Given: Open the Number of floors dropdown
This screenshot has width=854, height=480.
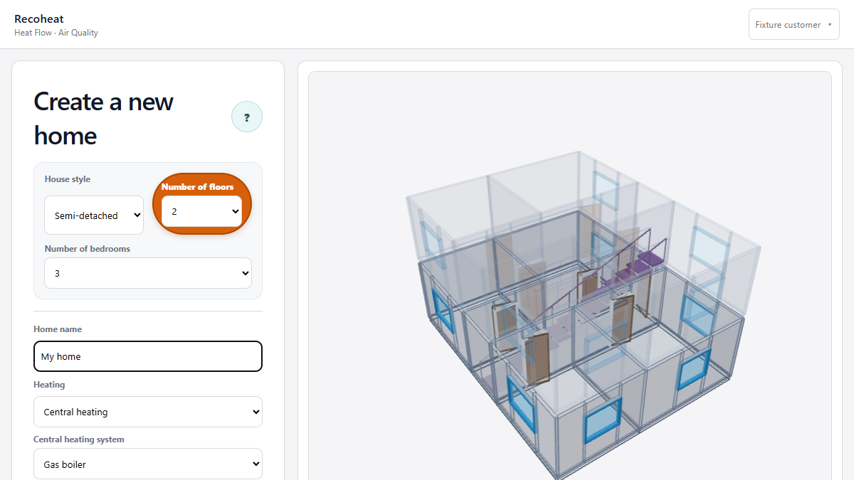Looking at the screenshot, I should (202, 211).
